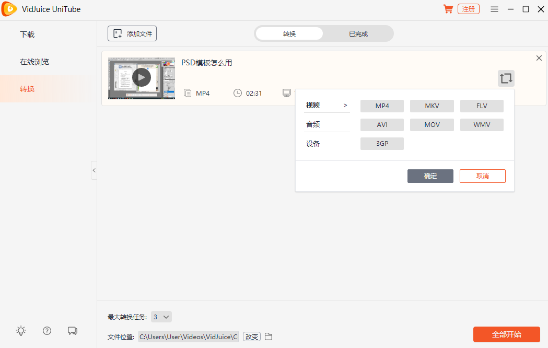Click the 注册 register button
Image resolution: width=548 pixels, height=348 pixels.
468,9
